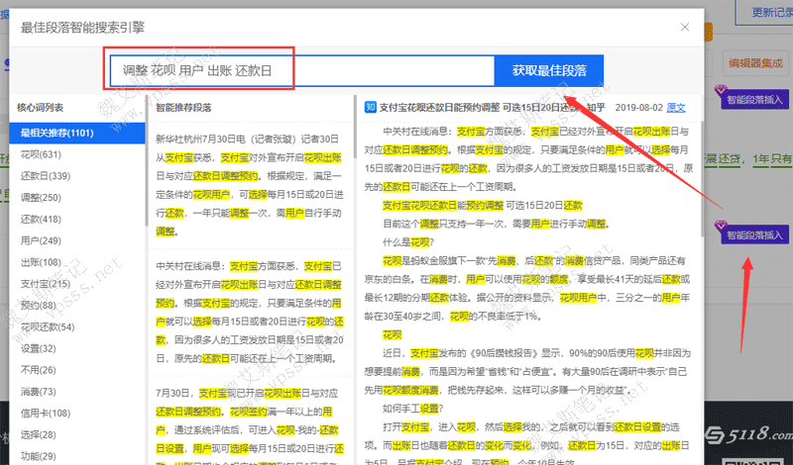This screenshot has height=465, width=793.
Task: Click the keyword search input field
Action: pos(301,70)
